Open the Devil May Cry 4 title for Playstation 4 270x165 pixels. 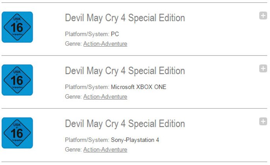(x=125, y=124)
